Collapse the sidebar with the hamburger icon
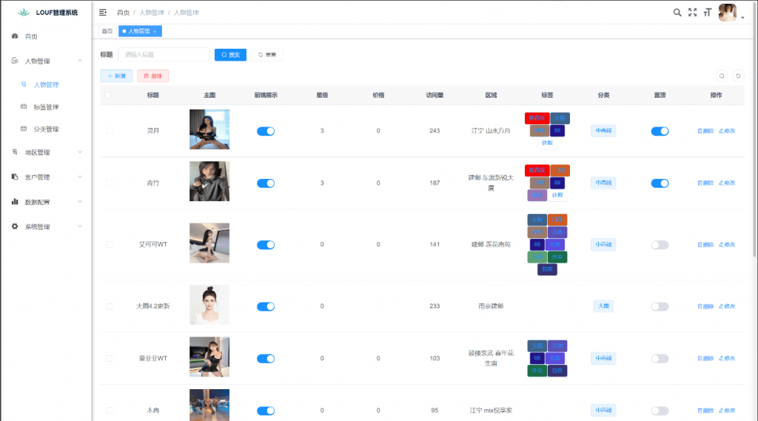 coord(103,13)
